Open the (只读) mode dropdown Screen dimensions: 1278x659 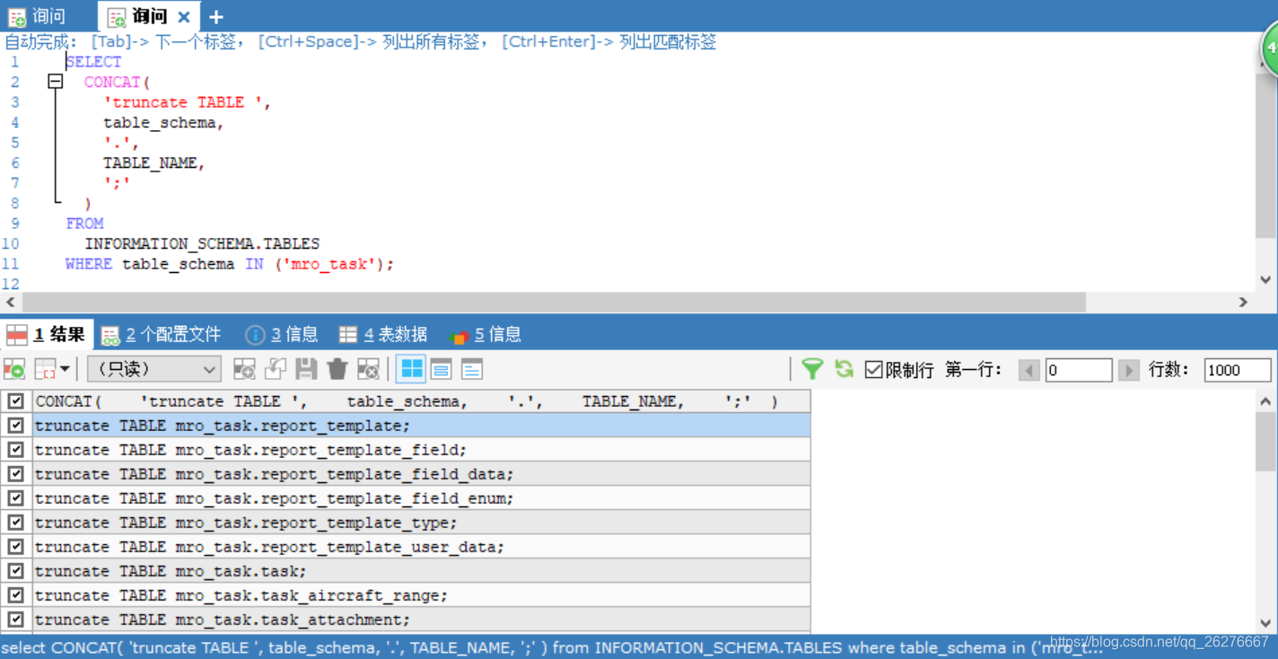[x=153, y=368]
